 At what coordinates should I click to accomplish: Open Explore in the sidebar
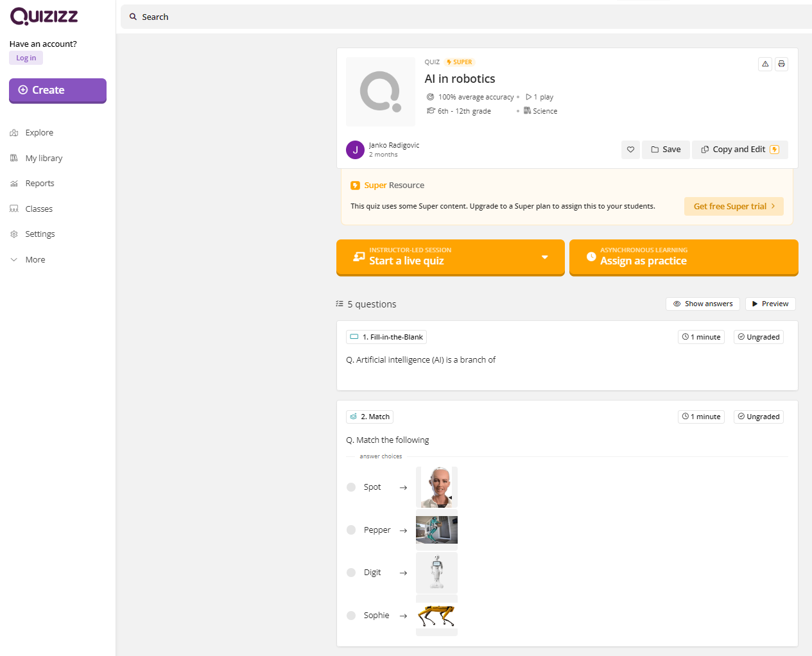(39, 133)
